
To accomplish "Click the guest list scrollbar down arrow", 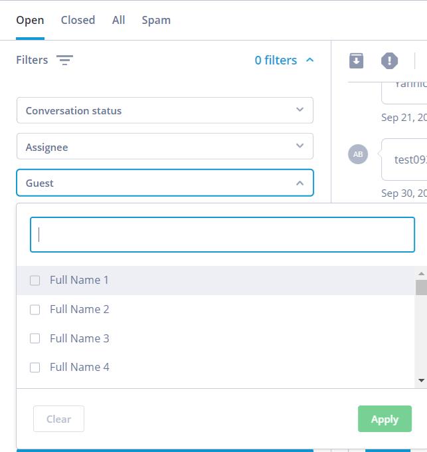I will click(x=421, y=381).
